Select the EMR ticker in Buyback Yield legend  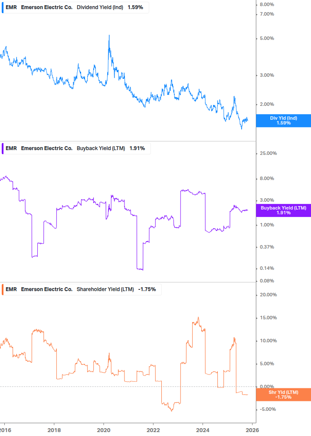(11, 148)
